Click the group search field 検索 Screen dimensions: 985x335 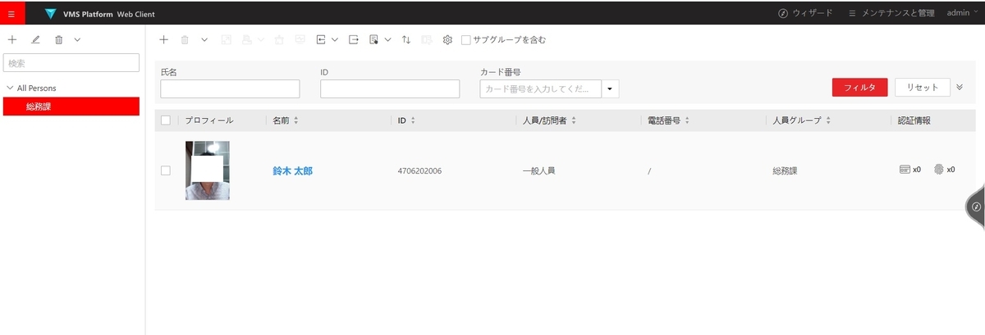71,63
